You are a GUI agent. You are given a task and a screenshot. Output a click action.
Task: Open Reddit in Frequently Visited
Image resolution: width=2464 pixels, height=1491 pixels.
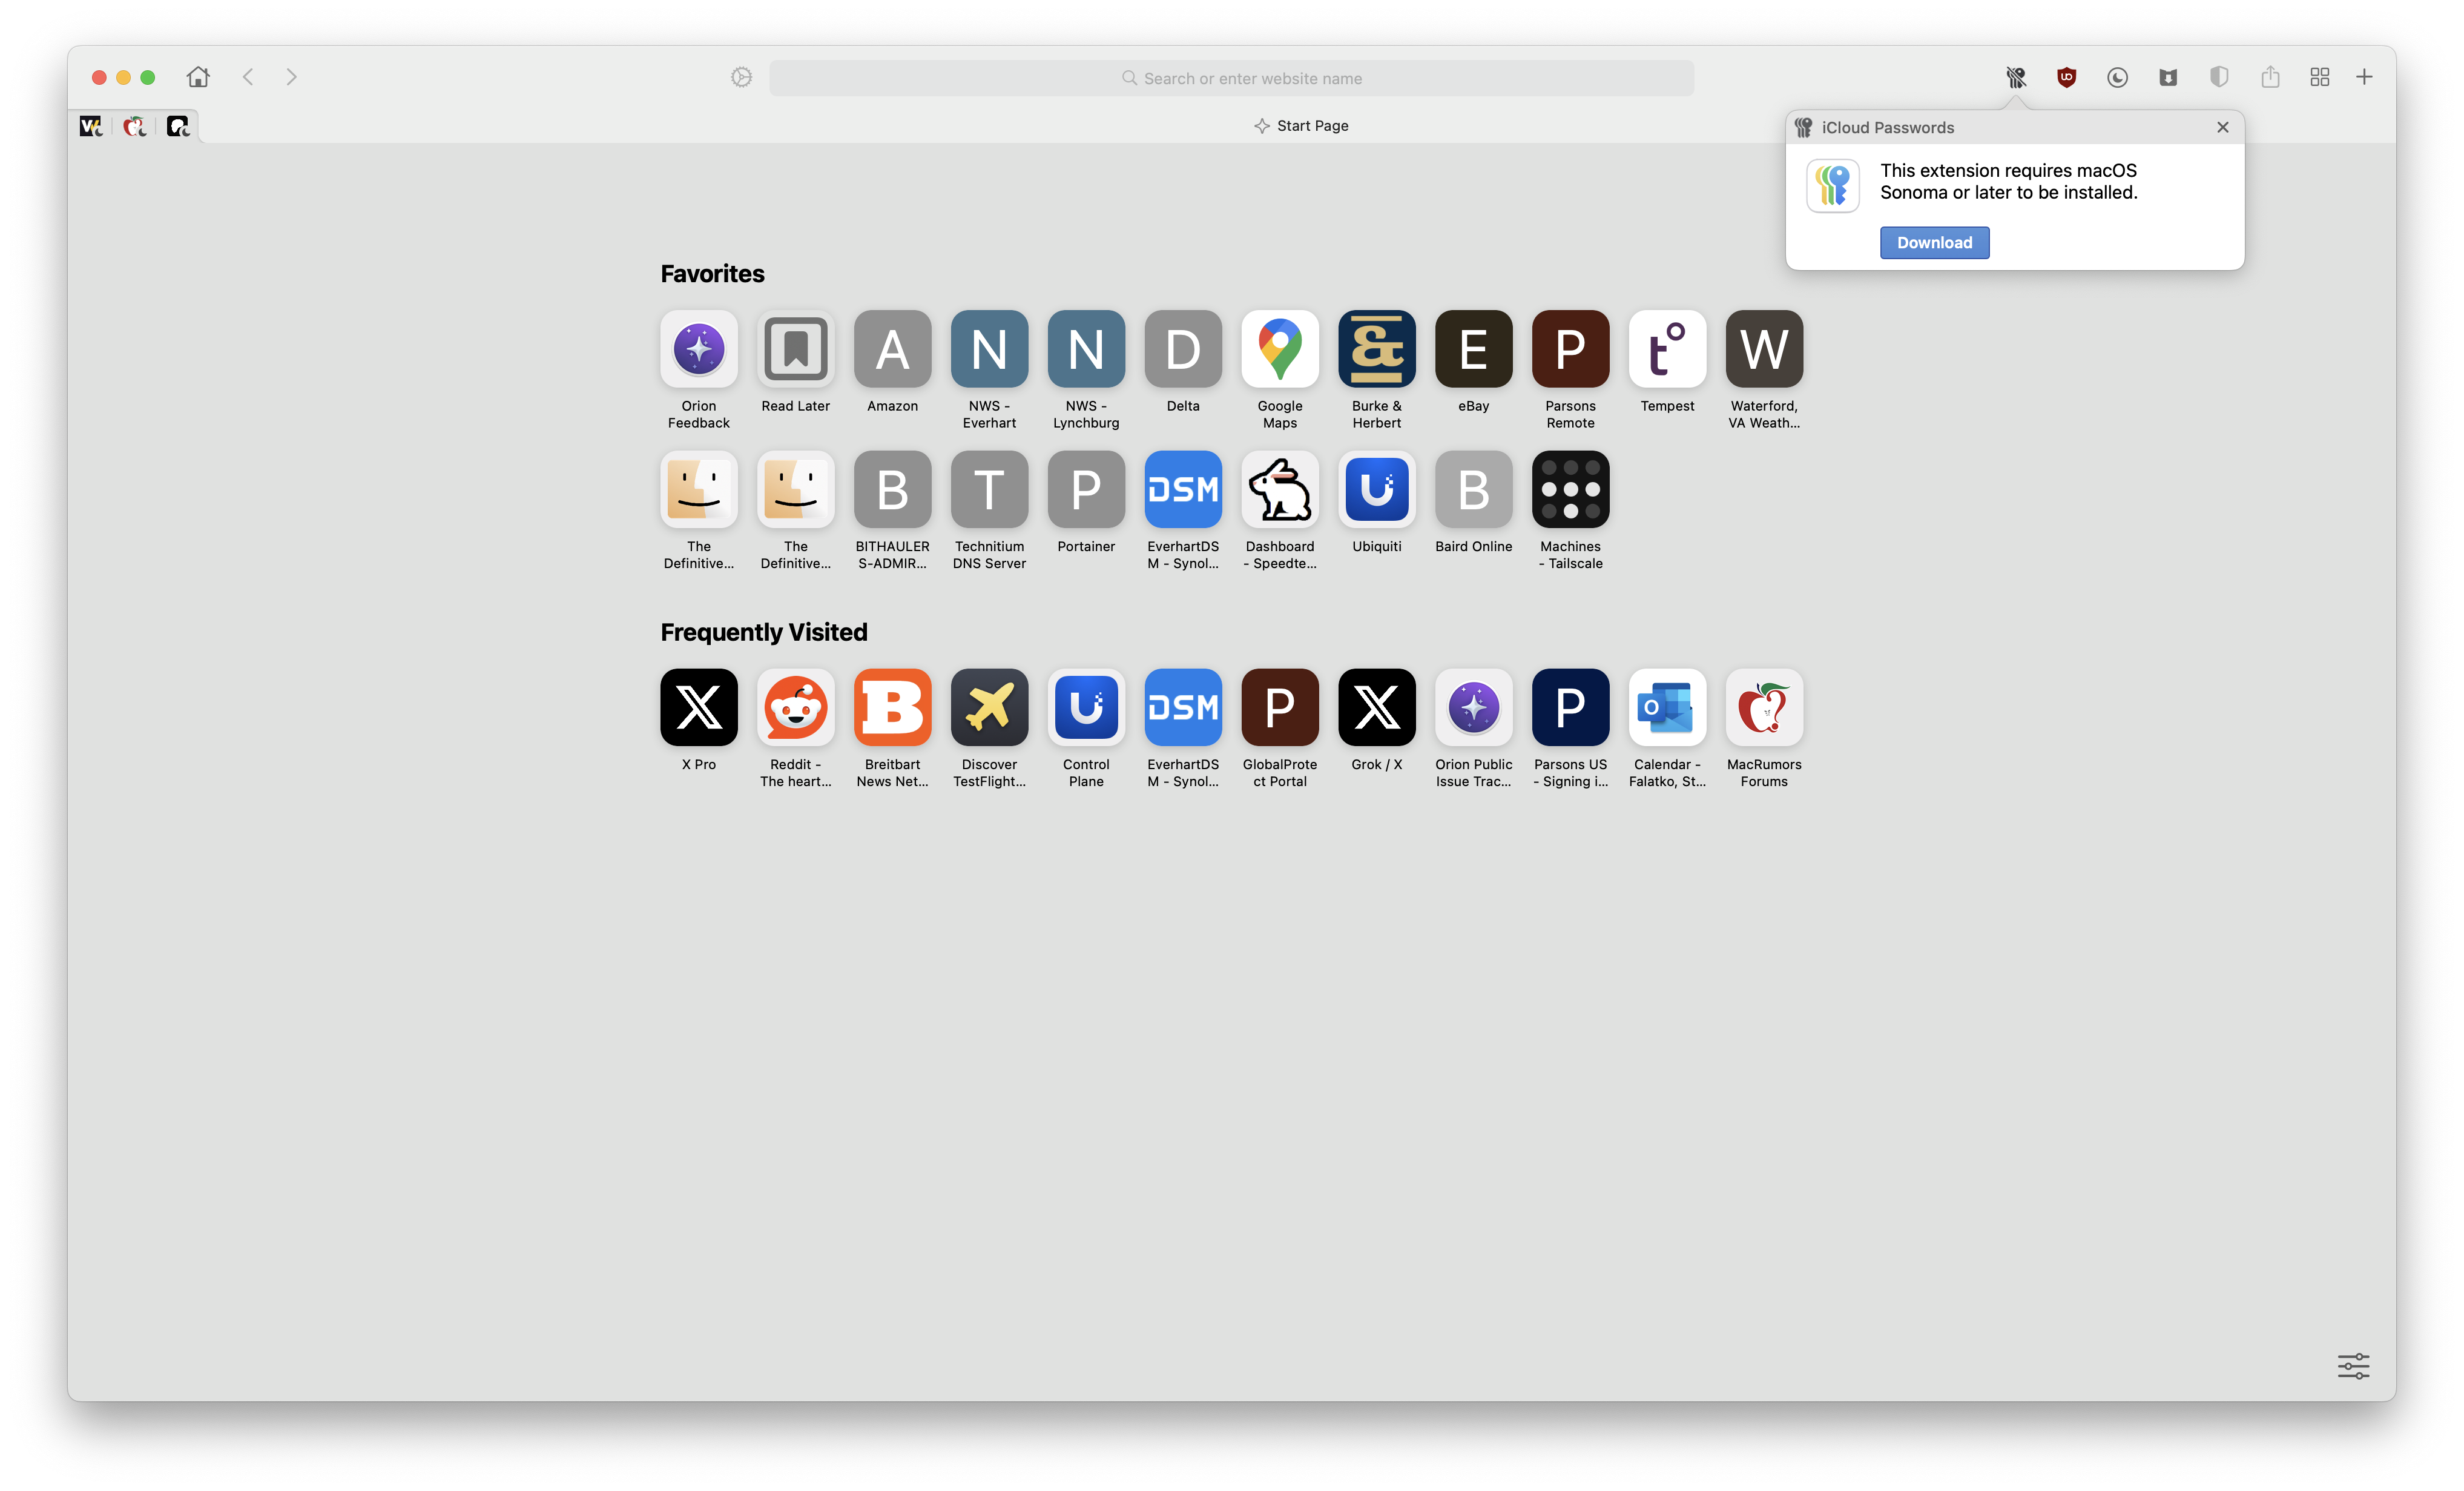pyautogui.click(x=795, y=708)
